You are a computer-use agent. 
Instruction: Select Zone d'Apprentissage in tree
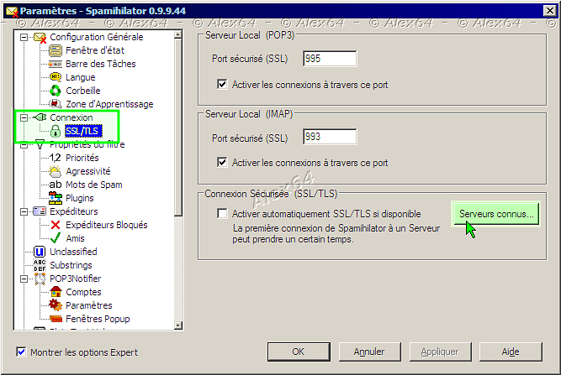point(109,104)
